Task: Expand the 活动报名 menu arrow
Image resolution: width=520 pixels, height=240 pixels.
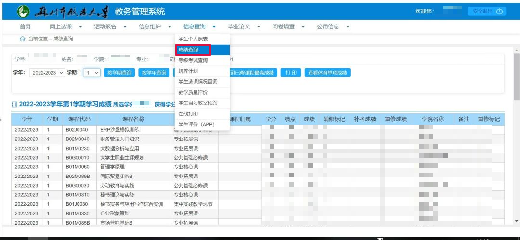Action: 125,27
